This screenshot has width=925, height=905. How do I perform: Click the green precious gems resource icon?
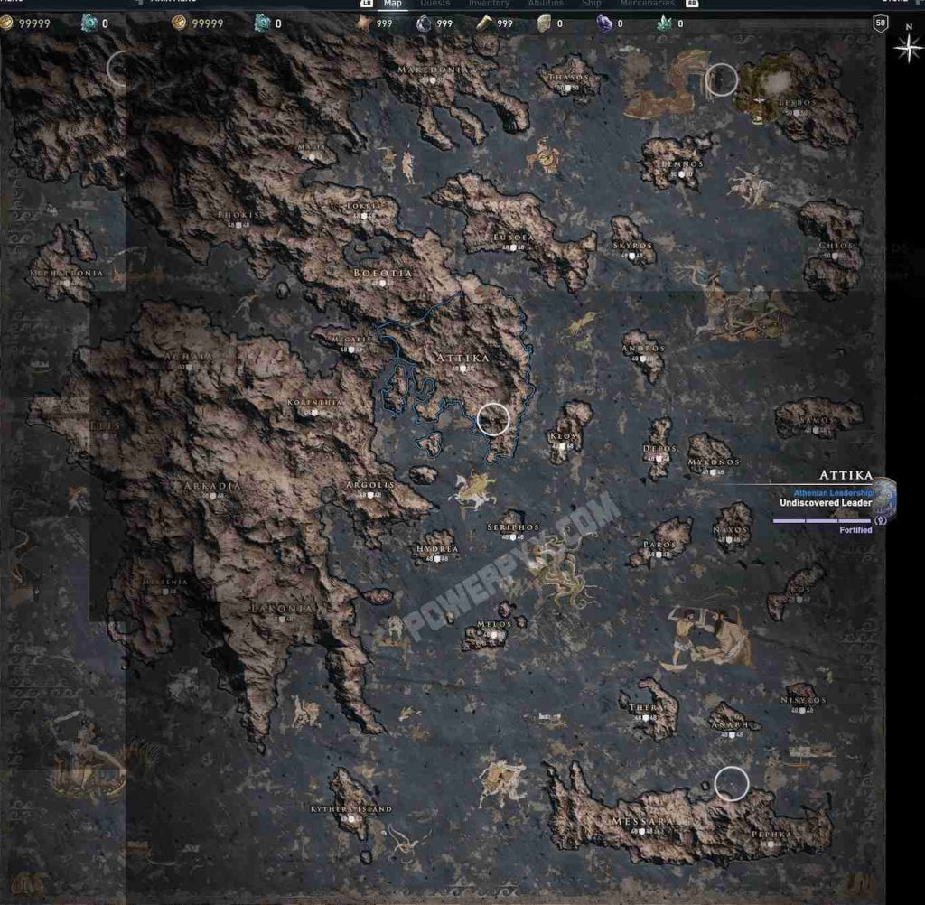(x=665, y=23)
